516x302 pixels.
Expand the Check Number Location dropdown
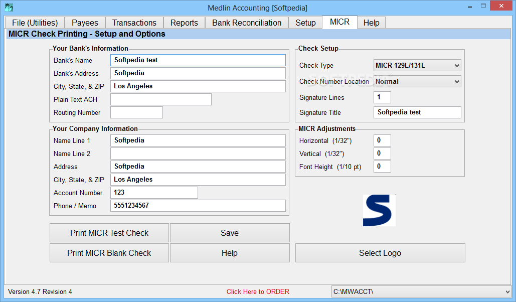click(x=417, y=81)
